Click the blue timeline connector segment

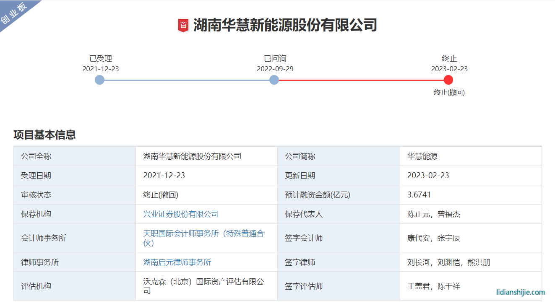(x=187, y=80)
